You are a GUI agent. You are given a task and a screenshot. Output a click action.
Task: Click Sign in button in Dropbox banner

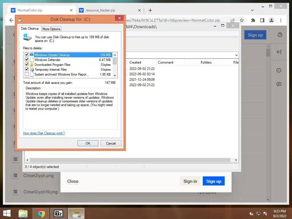[190, 181]
